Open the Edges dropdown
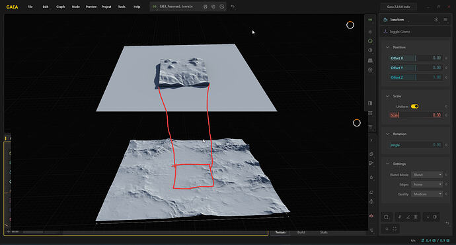This screenshot has height=245, width=456. tap(427, 184)
